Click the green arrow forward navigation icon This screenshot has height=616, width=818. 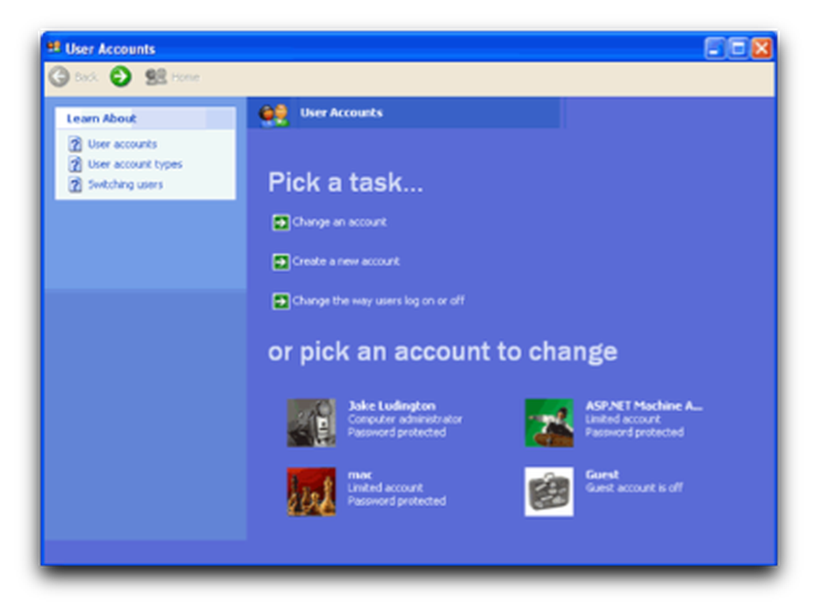(120, 76)
